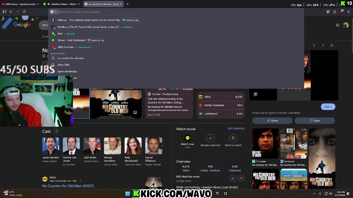The width and height of the screenshot is (353, 198).
Task: Open image preview more options menu
Action: 323,45
